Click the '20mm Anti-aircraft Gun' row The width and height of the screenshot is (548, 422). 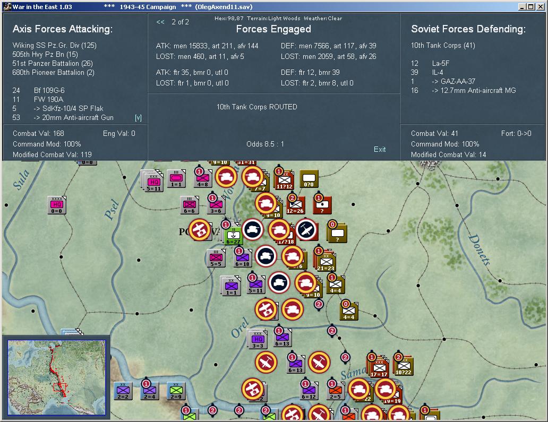click(x=63, y=118)
